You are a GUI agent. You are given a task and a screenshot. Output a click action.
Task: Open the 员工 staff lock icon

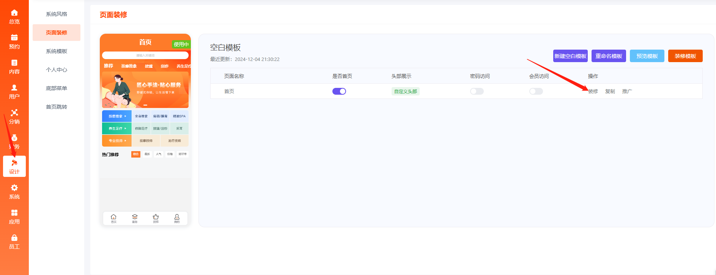[14, 238]
